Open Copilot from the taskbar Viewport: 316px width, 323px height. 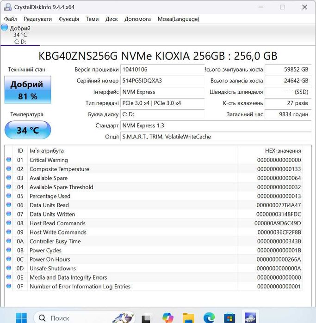tap(167, 317)
